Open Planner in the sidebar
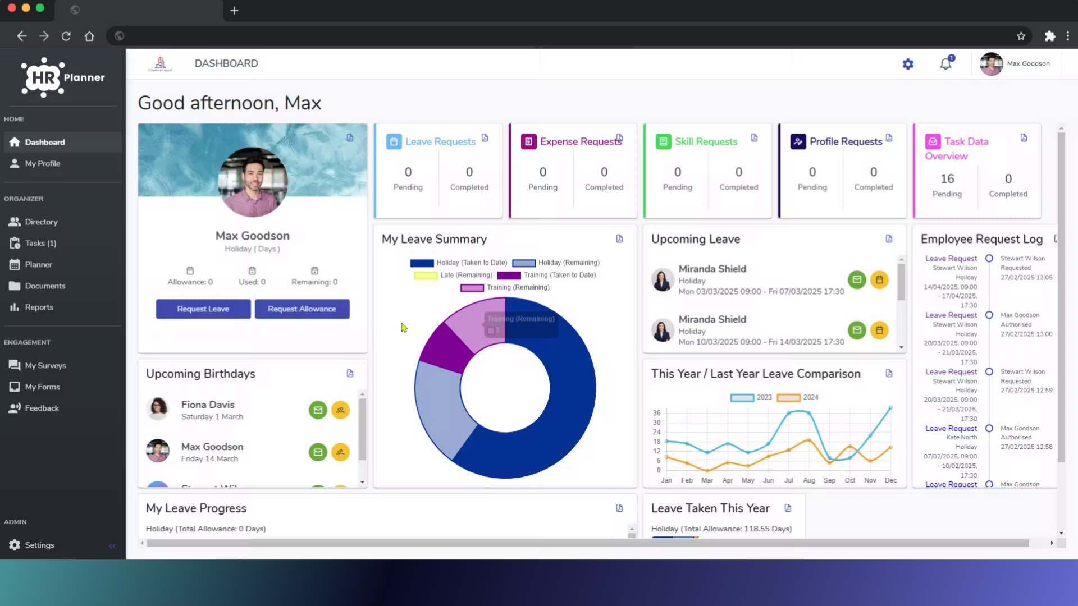The image size is (1078, 606). 62,264
